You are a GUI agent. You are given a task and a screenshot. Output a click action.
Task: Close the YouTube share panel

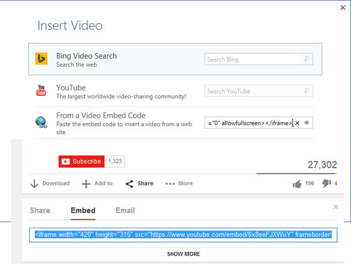pyautogui.click(x=336, y=207)
